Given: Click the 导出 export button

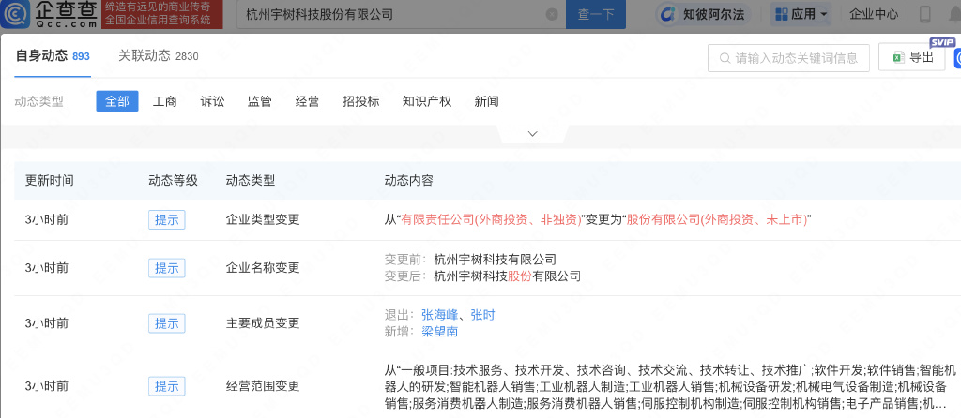Looking at the screenshot, I should pyautogui.click(x=912, y=57).
